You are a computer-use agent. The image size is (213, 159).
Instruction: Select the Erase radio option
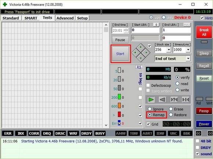(171, 109)
